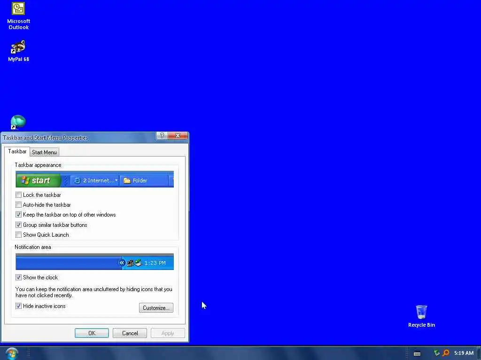This screenshot has width=481, height=360.
Task: Click the keyboard icon in the taskbar
Action: (417, 353)
